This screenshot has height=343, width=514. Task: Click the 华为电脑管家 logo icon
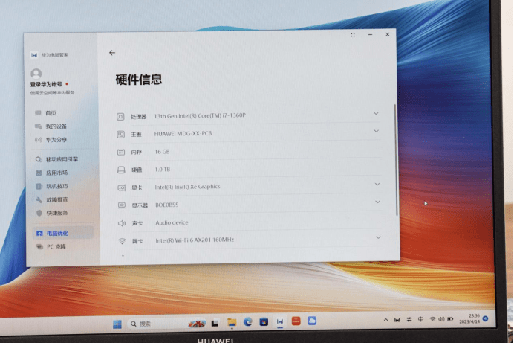coord(34,55)
